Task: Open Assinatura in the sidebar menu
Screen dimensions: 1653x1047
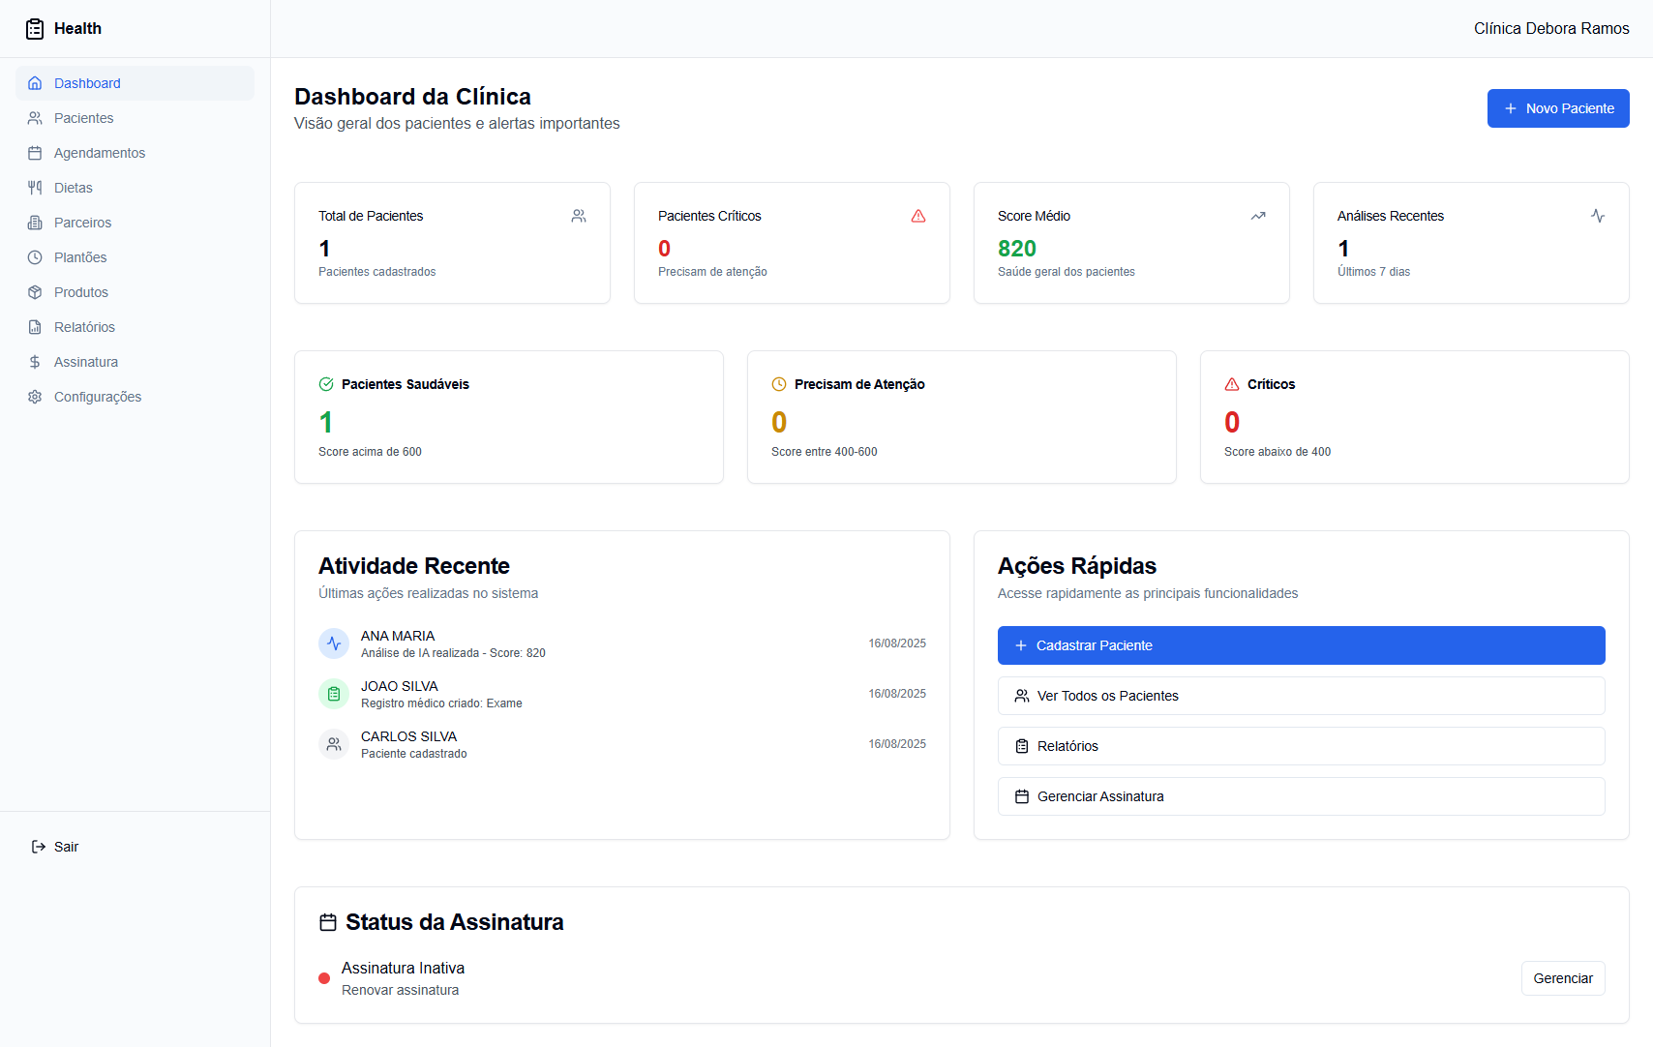Action: point(135,362)
